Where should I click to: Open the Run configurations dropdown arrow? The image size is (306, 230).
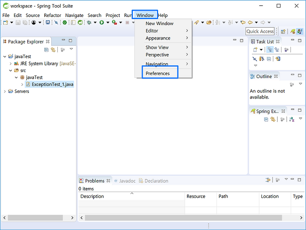click(x=108, y=22)
